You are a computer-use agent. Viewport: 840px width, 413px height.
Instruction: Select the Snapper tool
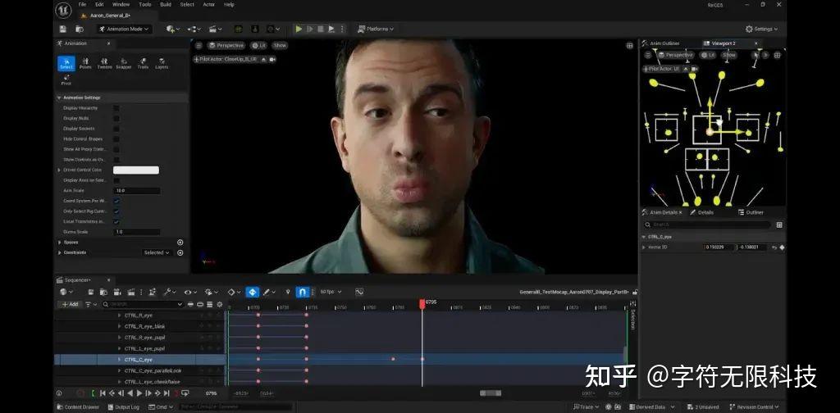coord(123,64)
